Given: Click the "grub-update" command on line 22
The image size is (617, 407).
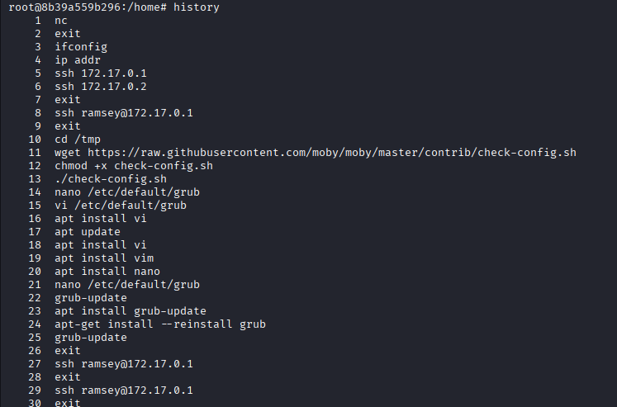Looking at the screenshot, I should coord(91,298).
